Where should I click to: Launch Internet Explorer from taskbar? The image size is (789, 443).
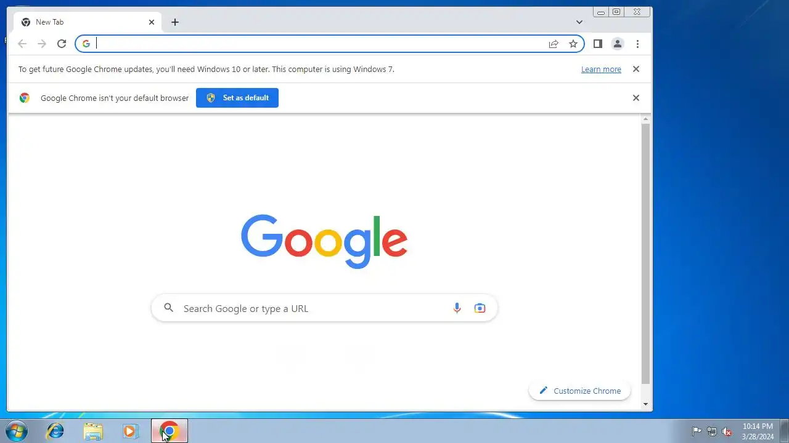point(55,431)
